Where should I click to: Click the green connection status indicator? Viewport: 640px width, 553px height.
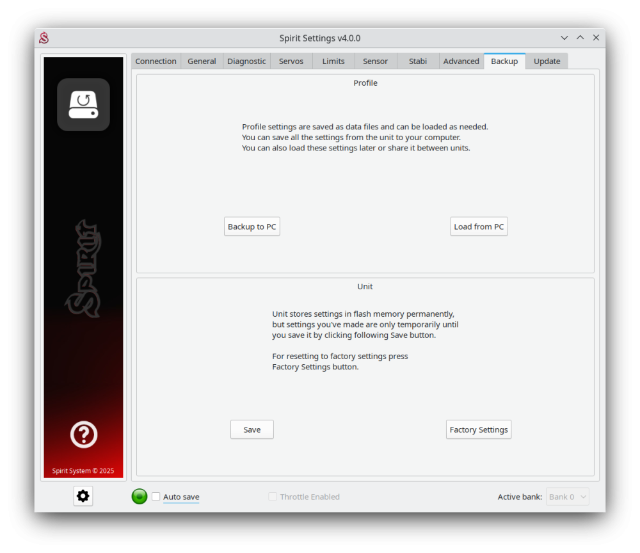pyautogui.click(x=140, y=497)
